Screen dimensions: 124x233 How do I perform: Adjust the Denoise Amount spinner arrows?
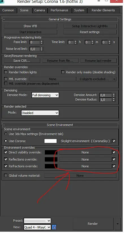[x=114, y=95]
